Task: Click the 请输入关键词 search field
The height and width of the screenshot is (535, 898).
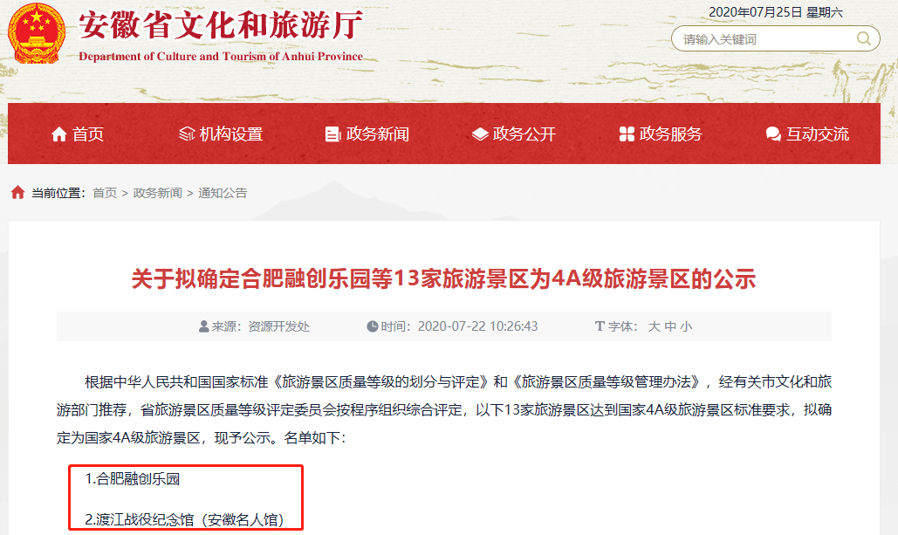Action: (x=764, y=39)
